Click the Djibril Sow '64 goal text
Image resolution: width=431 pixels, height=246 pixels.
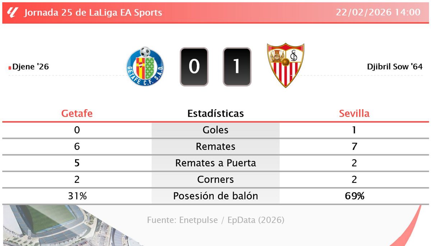[395, 67]
